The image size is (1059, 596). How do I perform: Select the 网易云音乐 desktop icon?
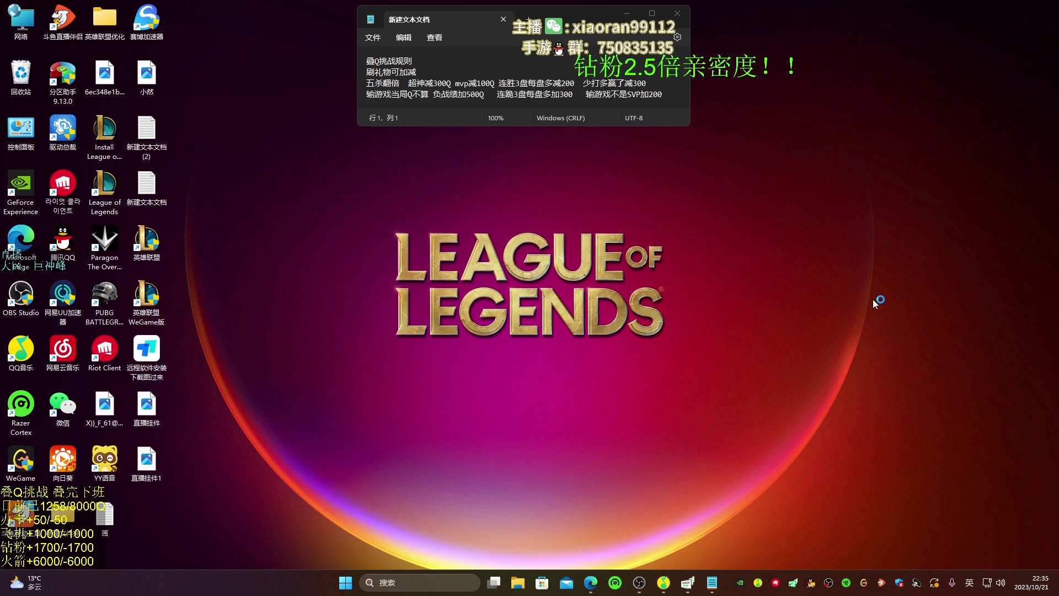point(63,354)
